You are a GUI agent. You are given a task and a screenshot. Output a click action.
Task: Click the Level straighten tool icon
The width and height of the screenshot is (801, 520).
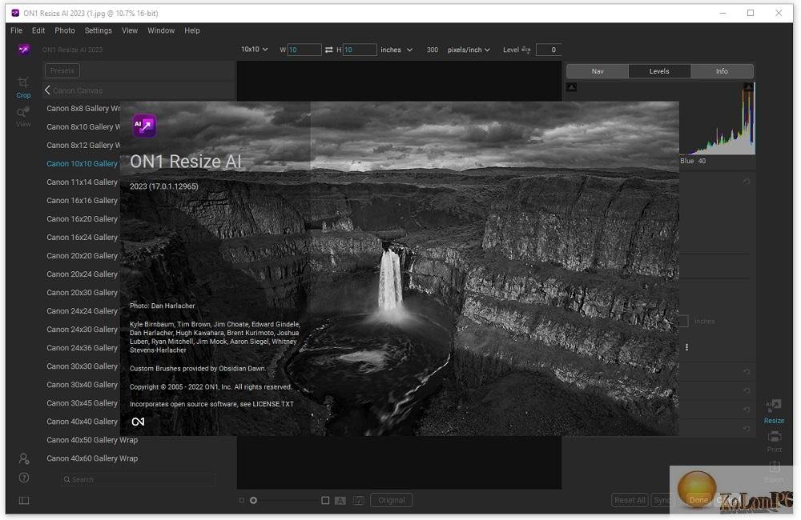click(x=525, y=50)
